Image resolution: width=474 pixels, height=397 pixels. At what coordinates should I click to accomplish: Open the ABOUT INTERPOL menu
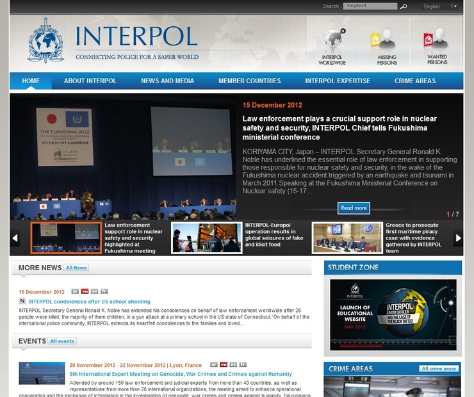click(x=90, y=81)
